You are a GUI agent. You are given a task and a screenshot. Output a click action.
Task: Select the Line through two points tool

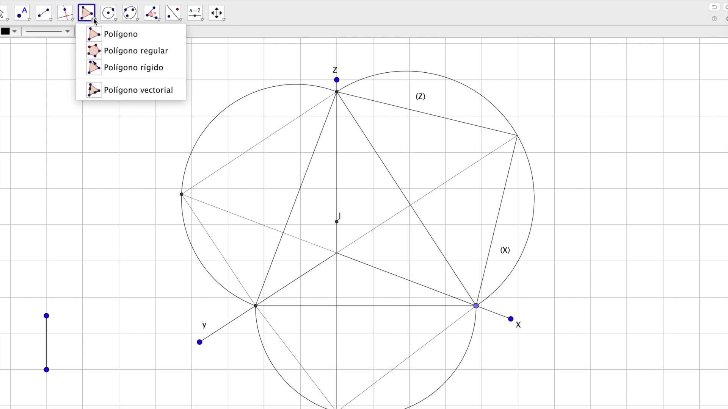pos(44,13)
